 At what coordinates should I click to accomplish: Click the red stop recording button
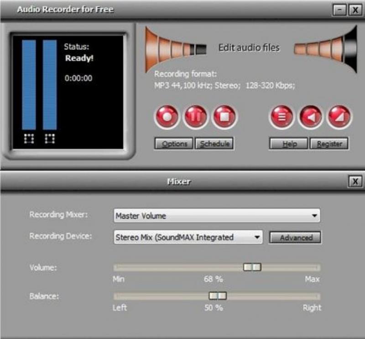pyautogui.click(x=224, y=117)
